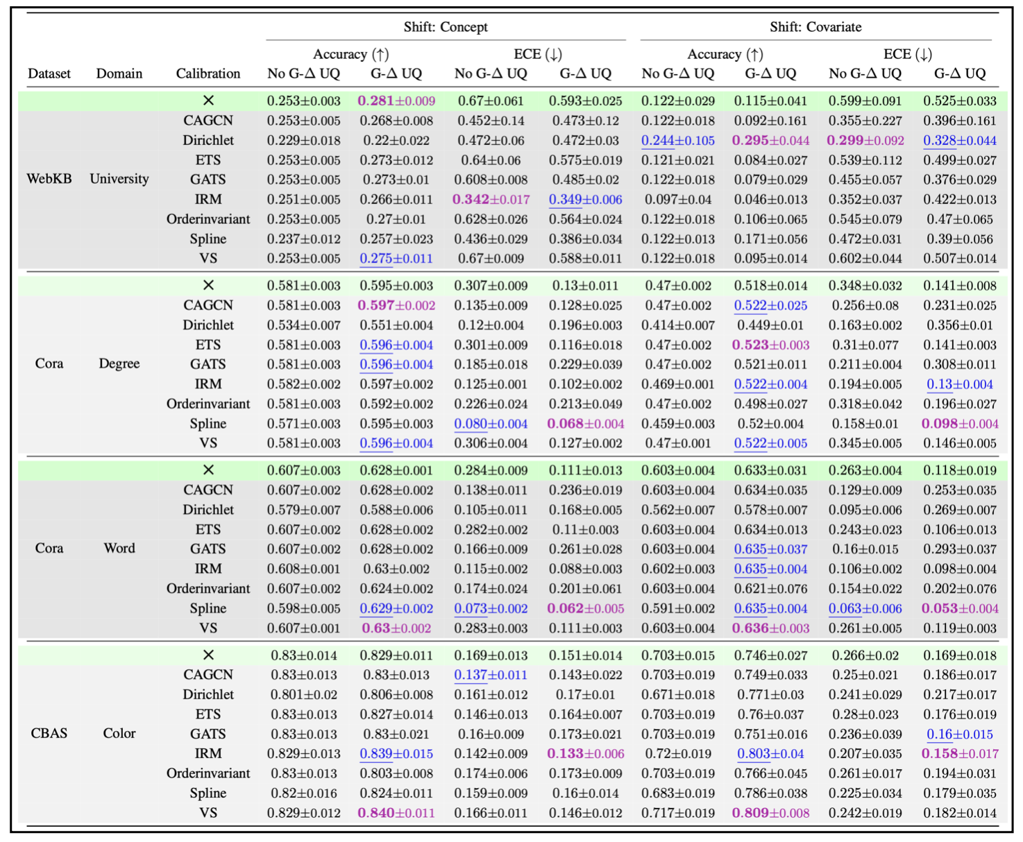Screen dimensions: 1023x842
Task: Click 'Spline' in the CBAS block
Action: (208, 793)
